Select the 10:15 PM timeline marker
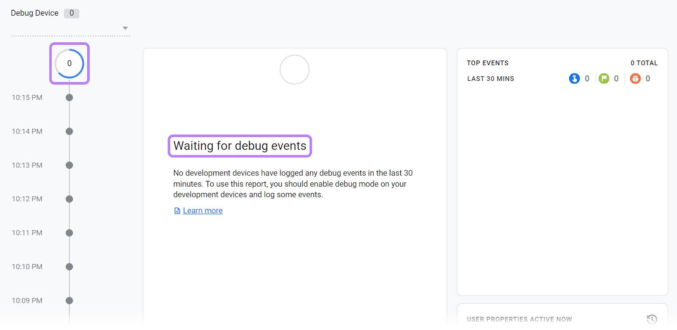The height and width of the screenshot is (330, 677). tap(69, 98)
